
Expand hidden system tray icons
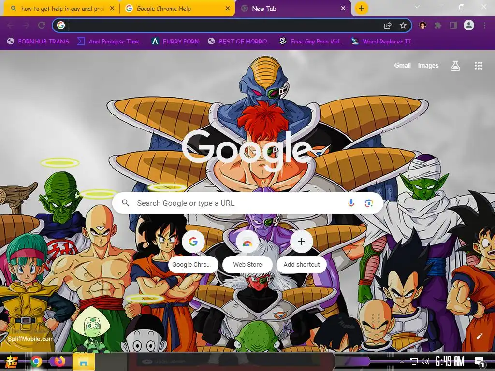pyautogui.click(x=402, y=361)
